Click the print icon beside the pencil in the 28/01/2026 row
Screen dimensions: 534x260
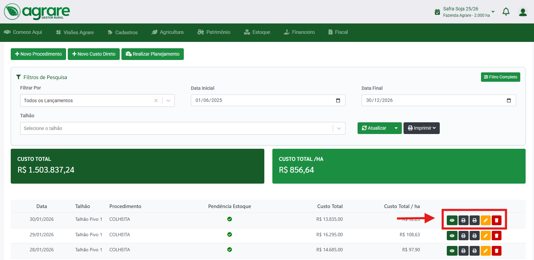coord(474,251)
